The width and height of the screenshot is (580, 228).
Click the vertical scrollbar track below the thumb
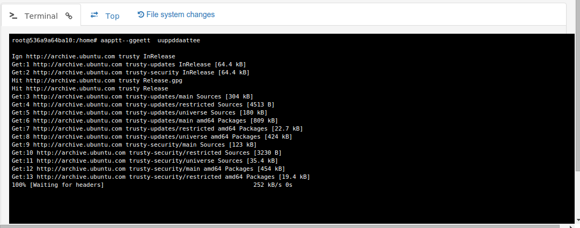pos(578,193)
